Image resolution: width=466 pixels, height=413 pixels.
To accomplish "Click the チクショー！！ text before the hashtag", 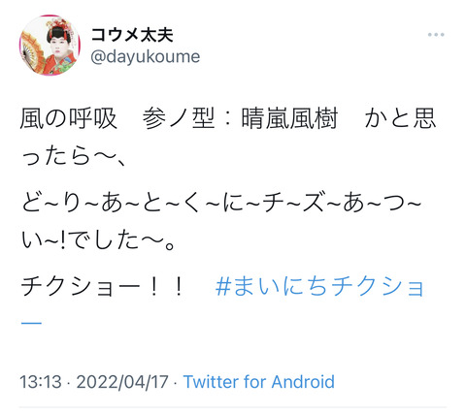I will (x=102, y=286).
